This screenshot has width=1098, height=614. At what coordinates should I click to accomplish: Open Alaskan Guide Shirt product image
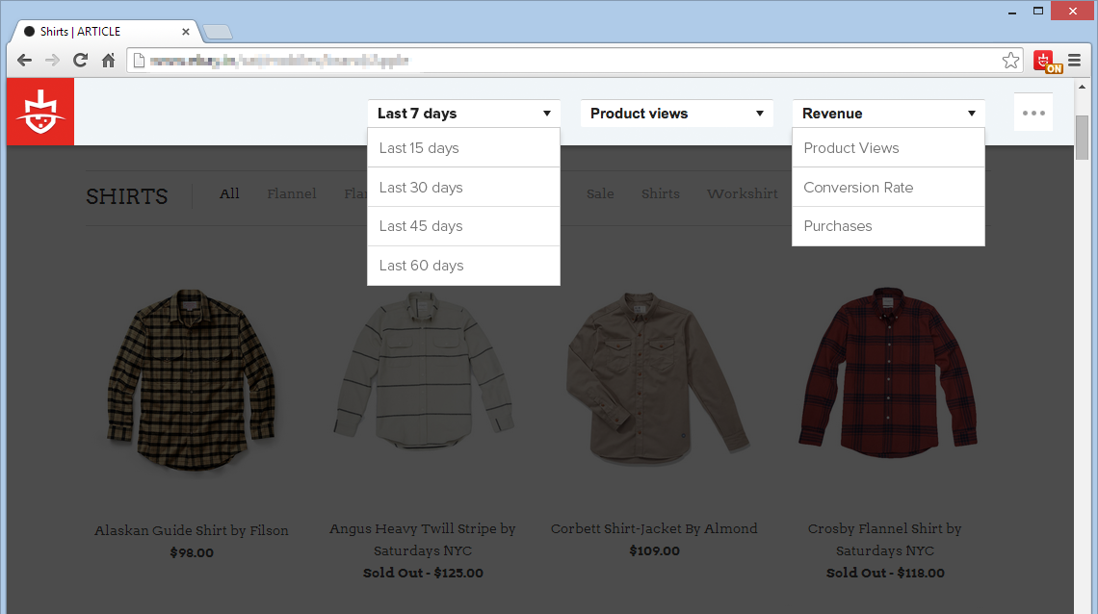[x=192, y=380]
